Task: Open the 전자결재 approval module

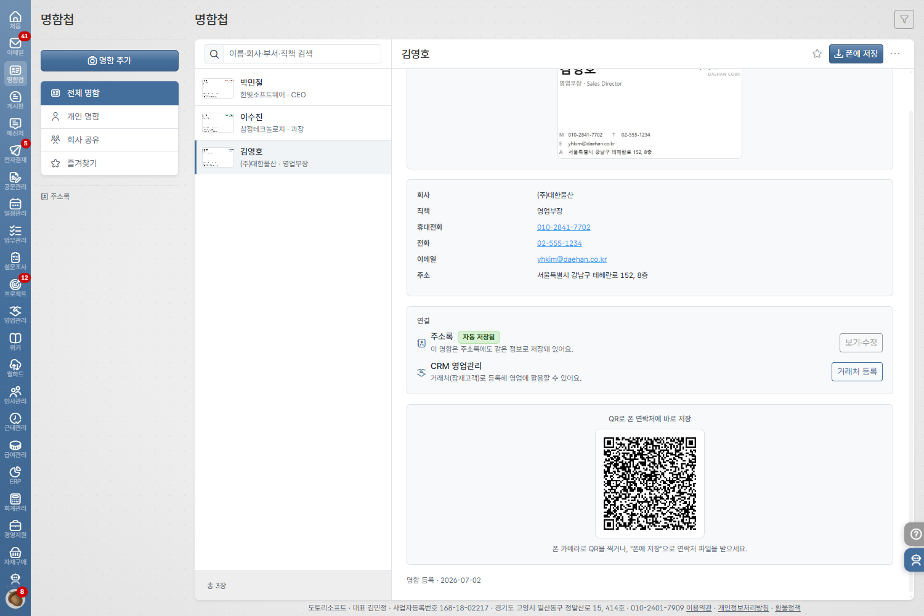Action: point(15,153)
